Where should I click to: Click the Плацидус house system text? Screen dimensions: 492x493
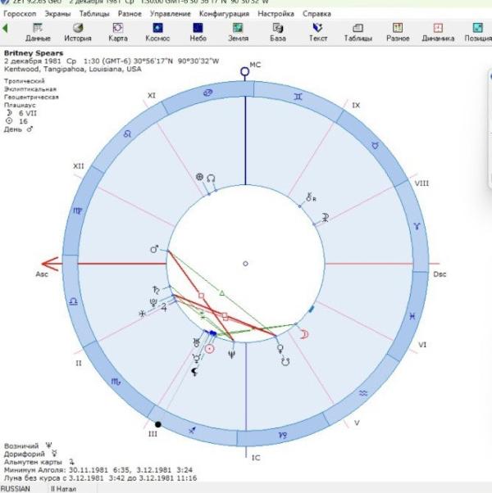click(20, 105)
